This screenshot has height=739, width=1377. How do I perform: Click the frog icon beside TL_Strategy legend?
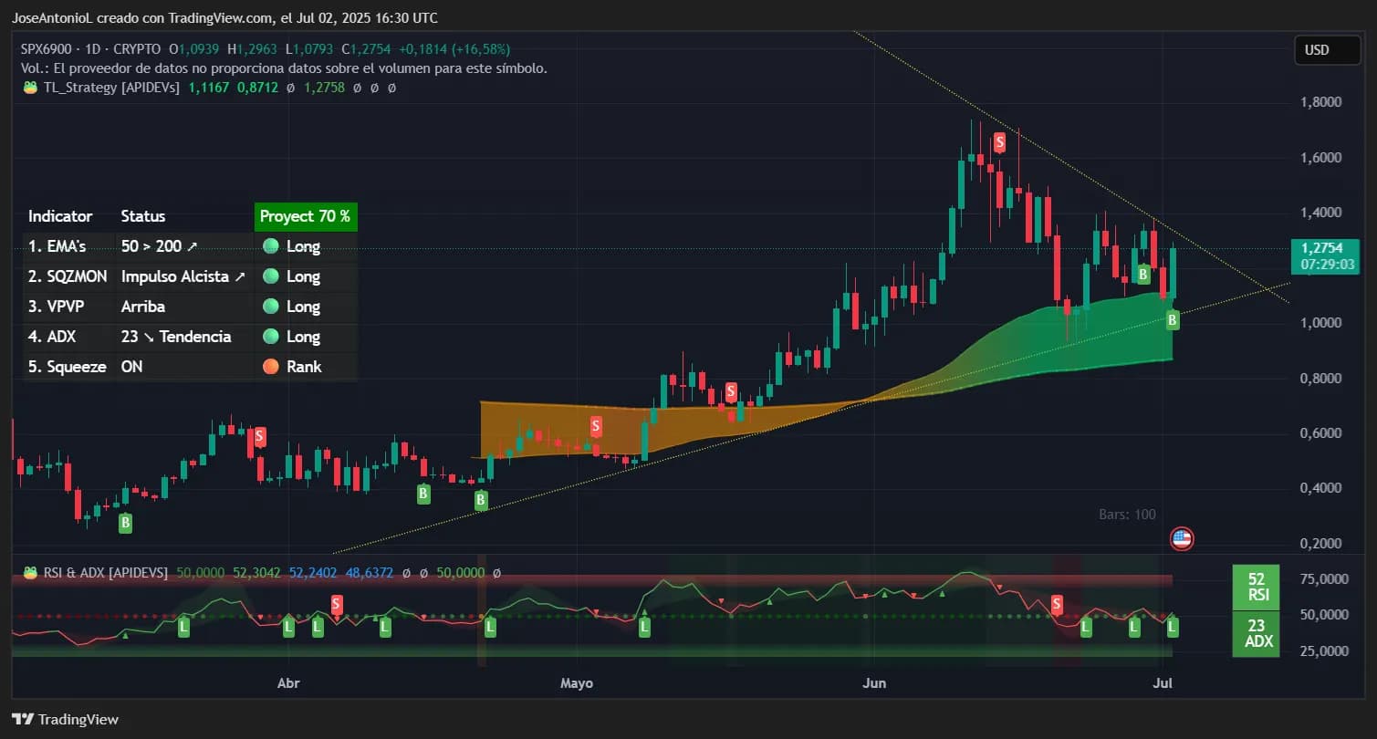[x=30, y=88]
